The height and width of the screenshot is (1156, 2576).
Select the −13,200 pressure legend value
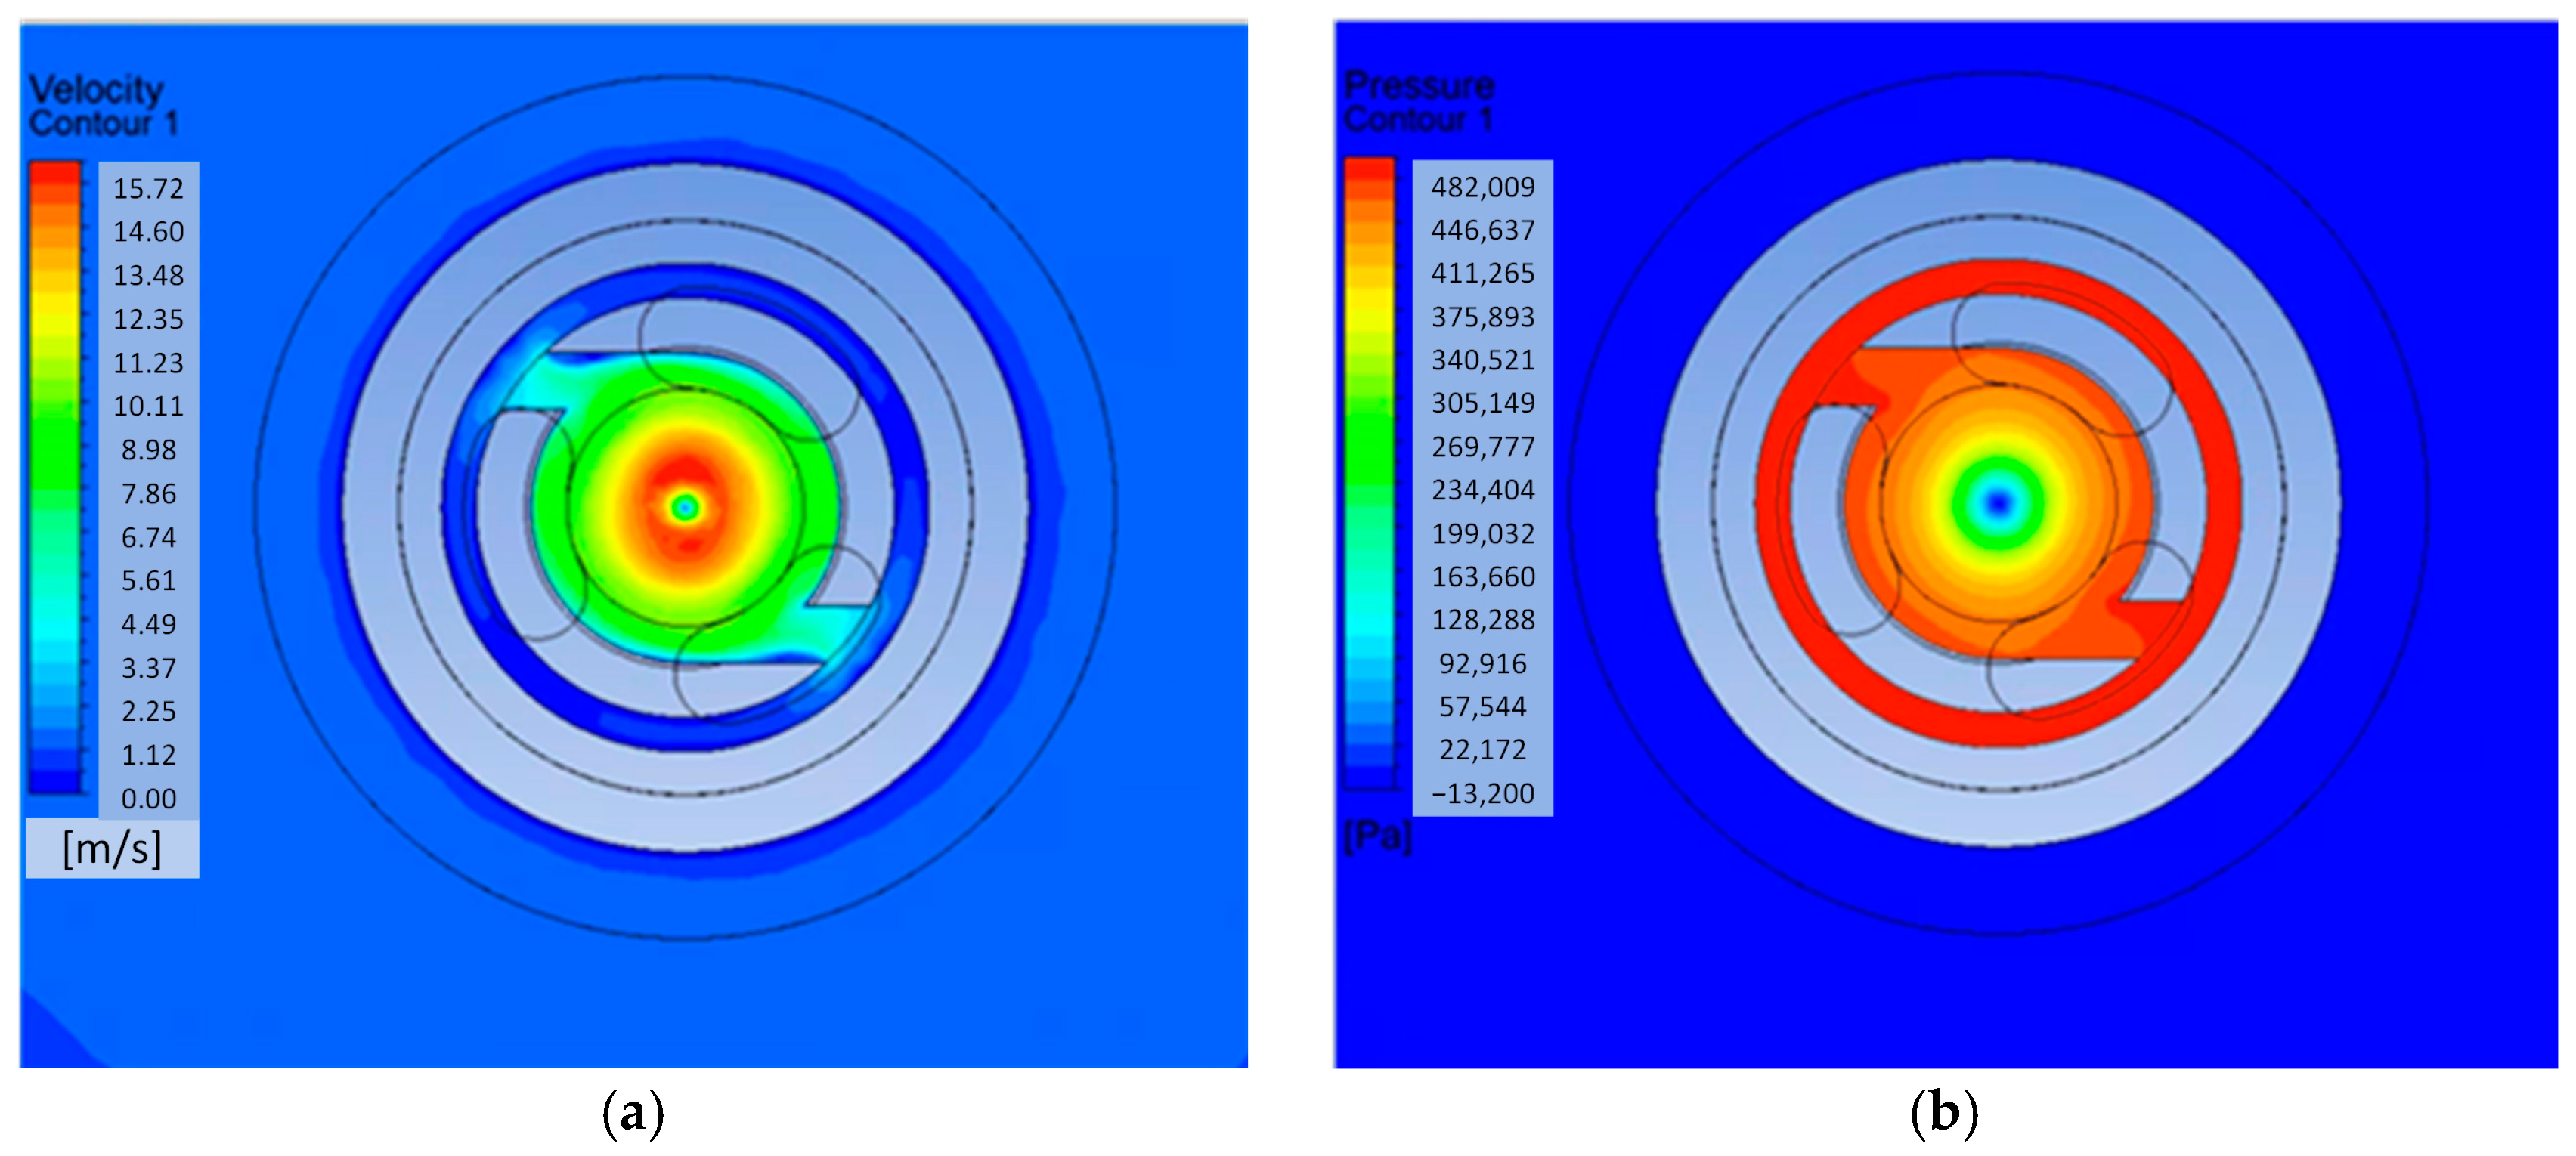tap(1482, 793)
